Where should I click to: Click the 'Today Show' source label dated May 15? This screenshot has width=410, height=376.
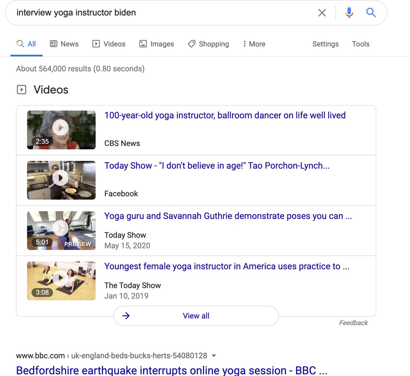(125, 235)
